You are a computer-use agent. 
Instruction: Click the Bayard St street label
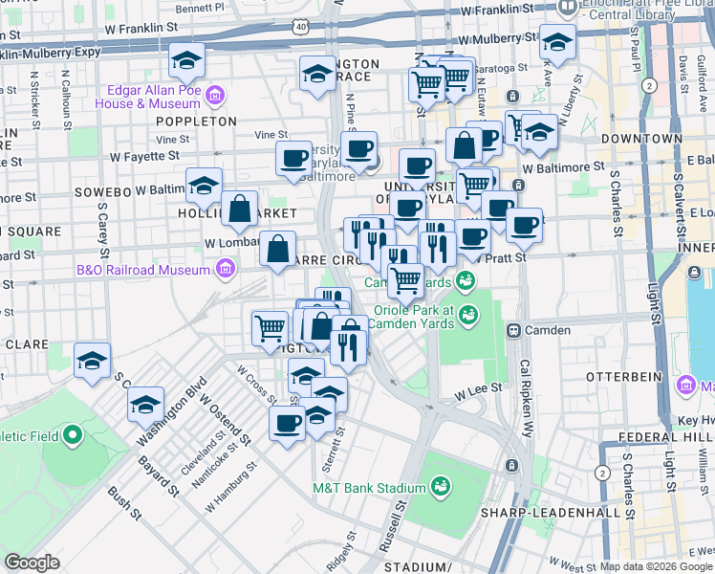pyautogui.click(x=159, y=475)
